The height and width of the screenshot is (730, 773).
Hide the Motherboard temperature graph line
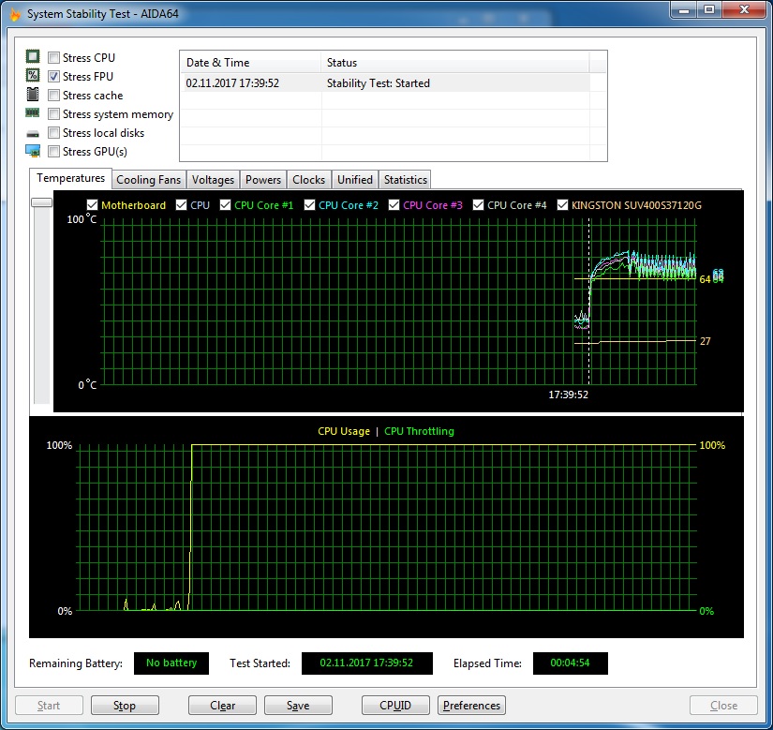[x=92, y=205]
